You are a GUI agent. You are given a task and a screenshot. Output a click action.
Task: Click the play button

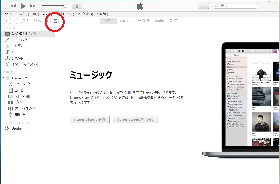coord(23,6)
